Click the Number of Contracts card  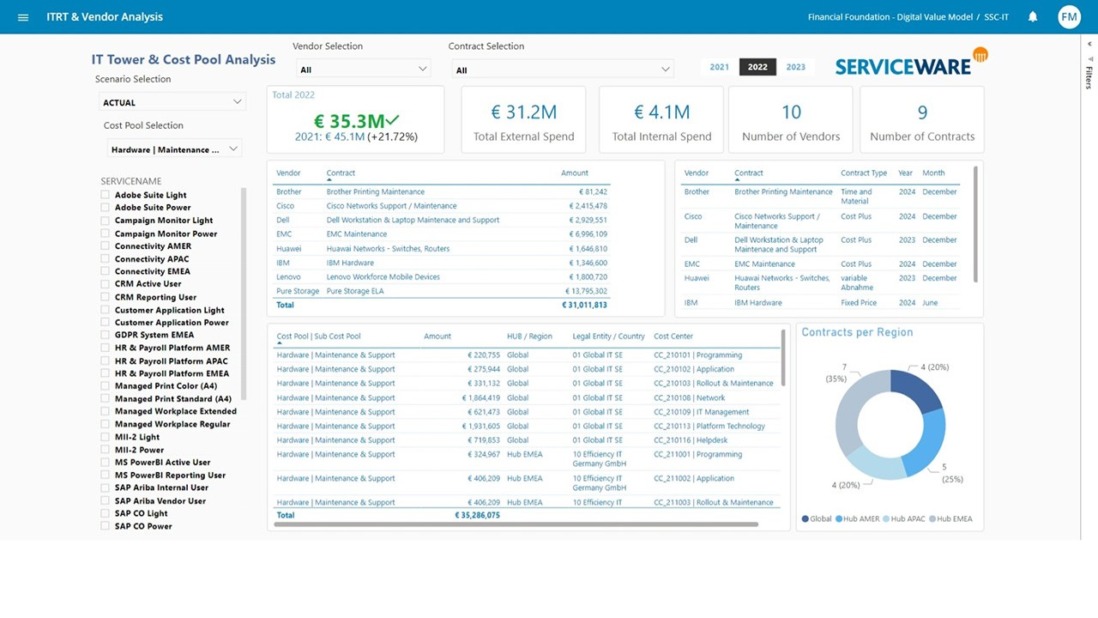click(922, 119)
